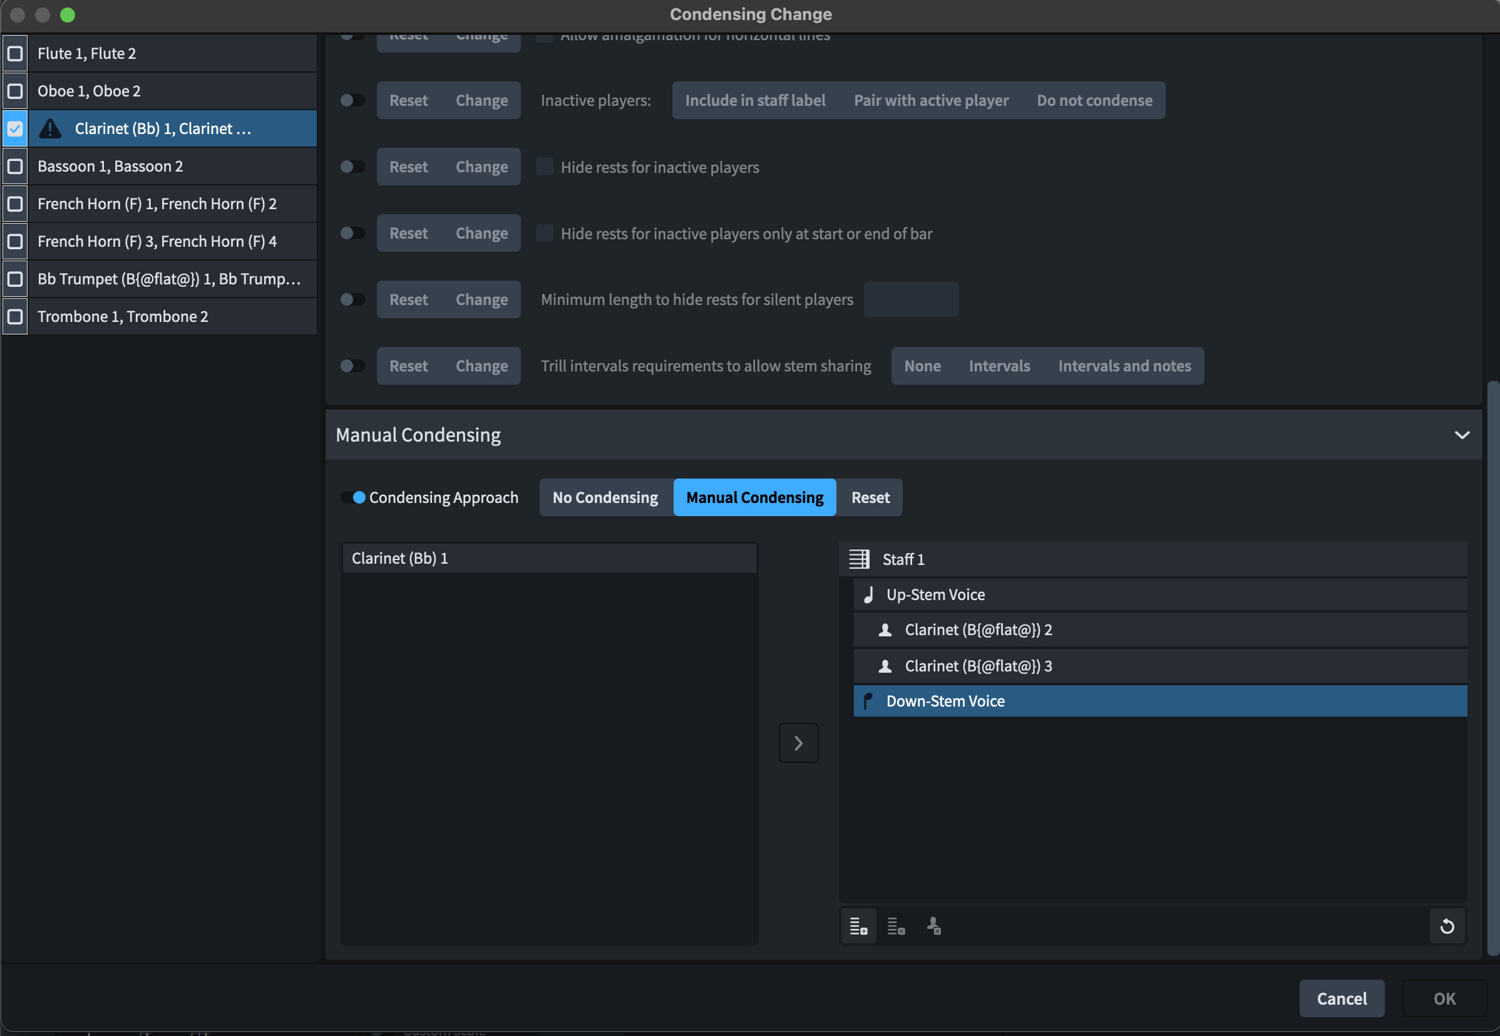Image resolution: width=1500 pixels, height=1036 pixels.
Task: Check the Flute 1, Flute 2 checkbox
Action: click(15, 53)
